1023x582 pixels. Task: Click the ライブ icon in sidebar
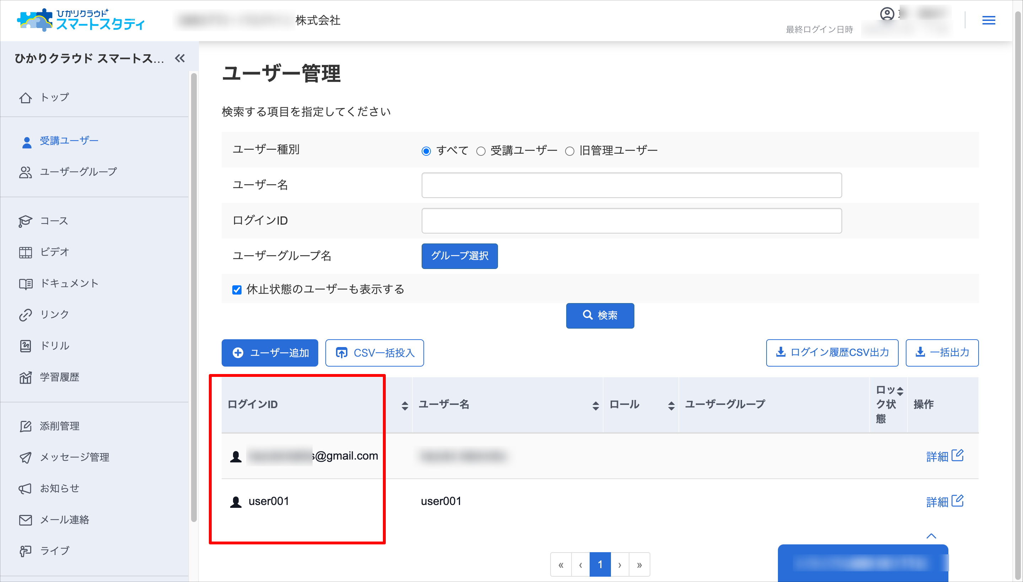tap(25, 551)
